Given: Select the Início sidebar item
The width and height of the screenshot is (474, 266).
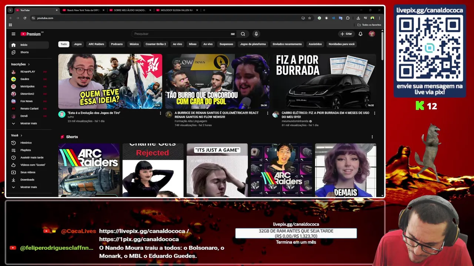Looking at the screenshot, I should click(x=29, y=45).
